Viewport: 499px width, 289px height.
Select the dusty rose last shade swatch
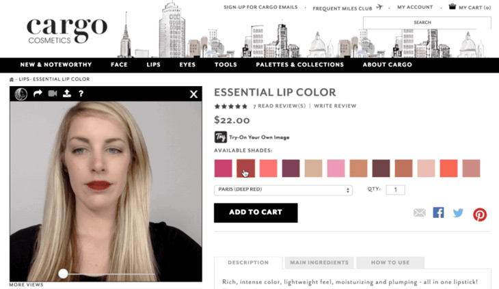coord(471,168)
